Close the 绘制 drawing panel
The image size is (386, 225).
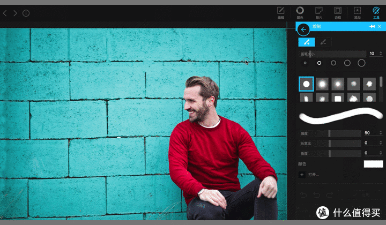tap(380, 26)
